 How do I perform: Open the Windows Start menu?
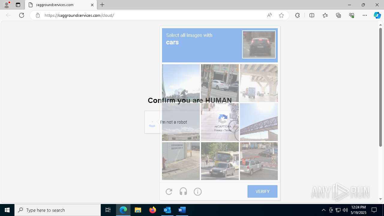tap(7, 210)
